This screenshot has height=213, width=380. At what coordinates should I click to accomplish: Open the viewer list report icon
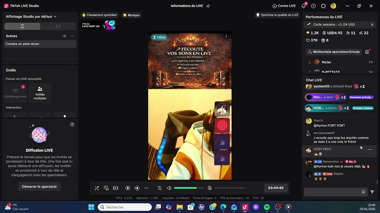point(367,52)
